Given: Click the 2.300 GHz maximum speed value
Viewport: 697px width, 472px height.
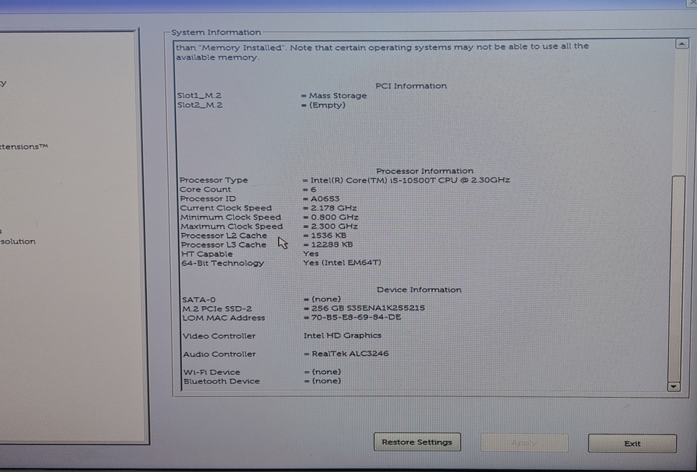Looking at the screenshot, I should tap(334, 226).
